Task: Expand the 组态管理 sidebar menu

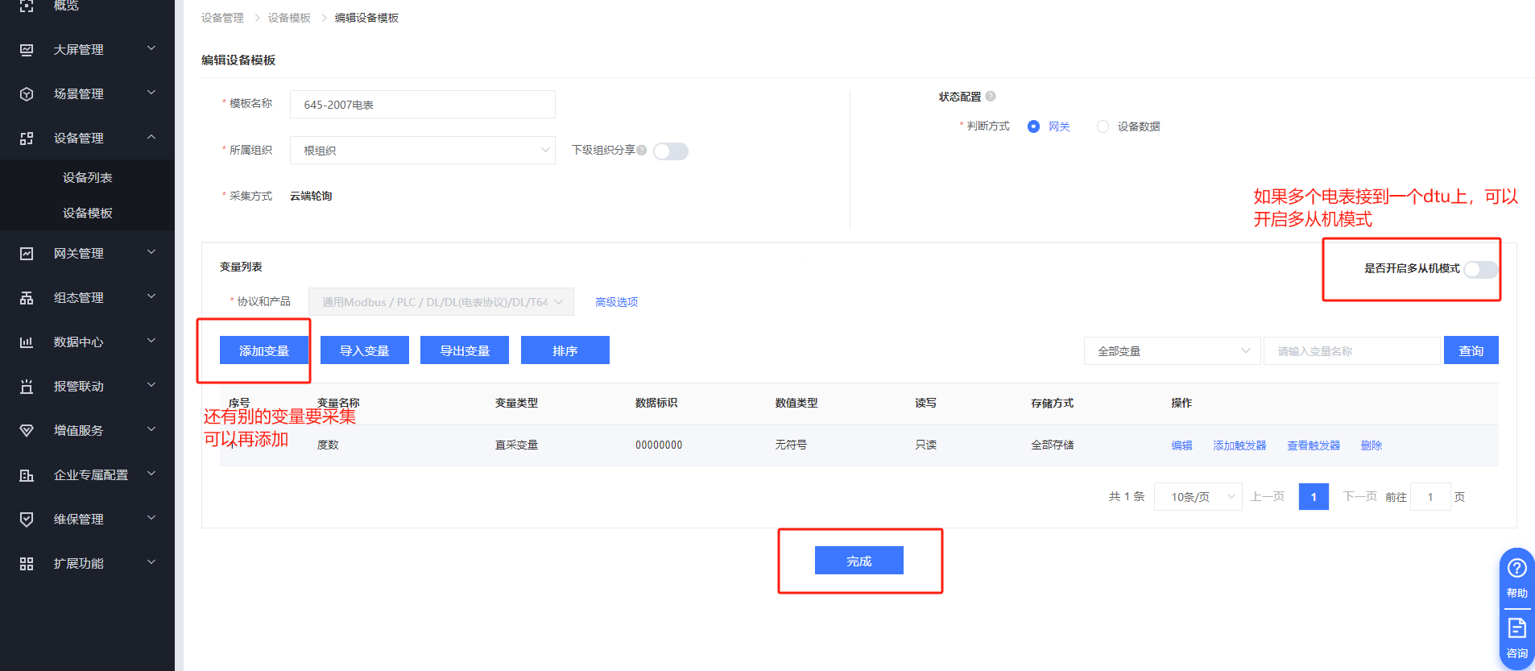Action: point(87,298)
